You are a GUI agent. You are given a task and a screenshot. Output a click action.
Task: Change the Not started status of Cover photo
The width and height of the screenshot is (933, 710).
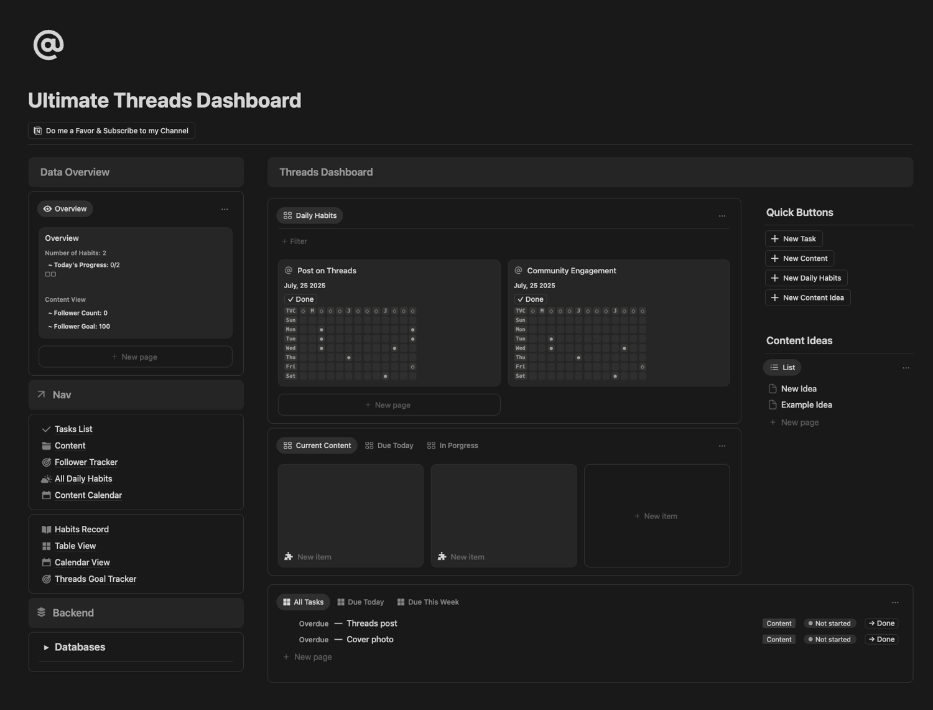pyautogui.click(x=830, y=640)
